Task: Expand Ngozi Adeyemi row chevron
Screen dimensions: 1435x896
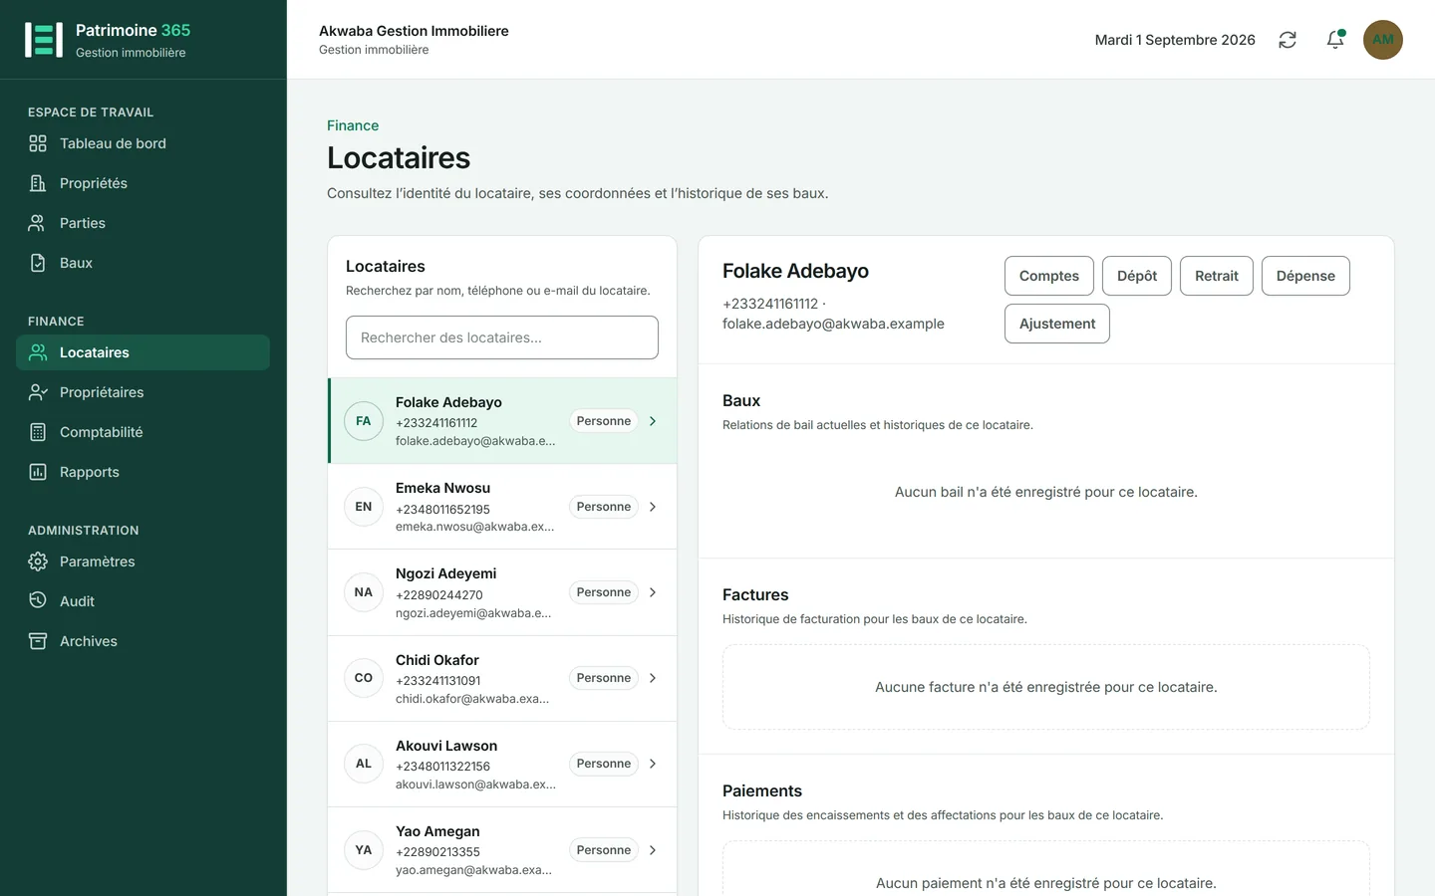Action: (653, 592)
